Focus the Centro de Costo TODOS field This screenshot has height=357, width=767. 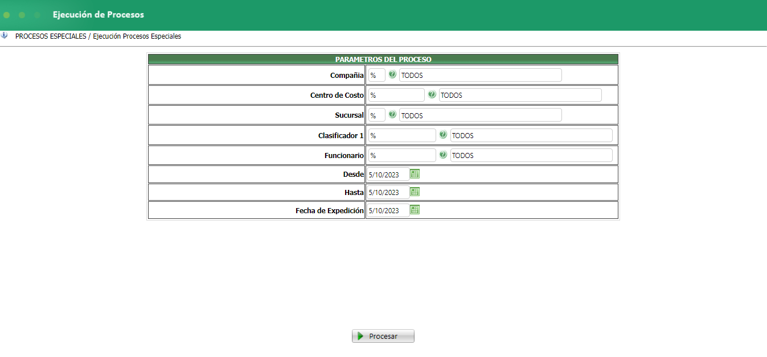point(520,95)
